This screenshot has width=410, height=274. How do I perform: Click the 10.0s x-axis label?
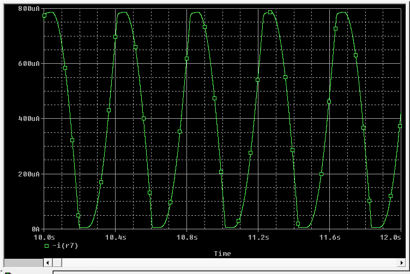[44, 238]
